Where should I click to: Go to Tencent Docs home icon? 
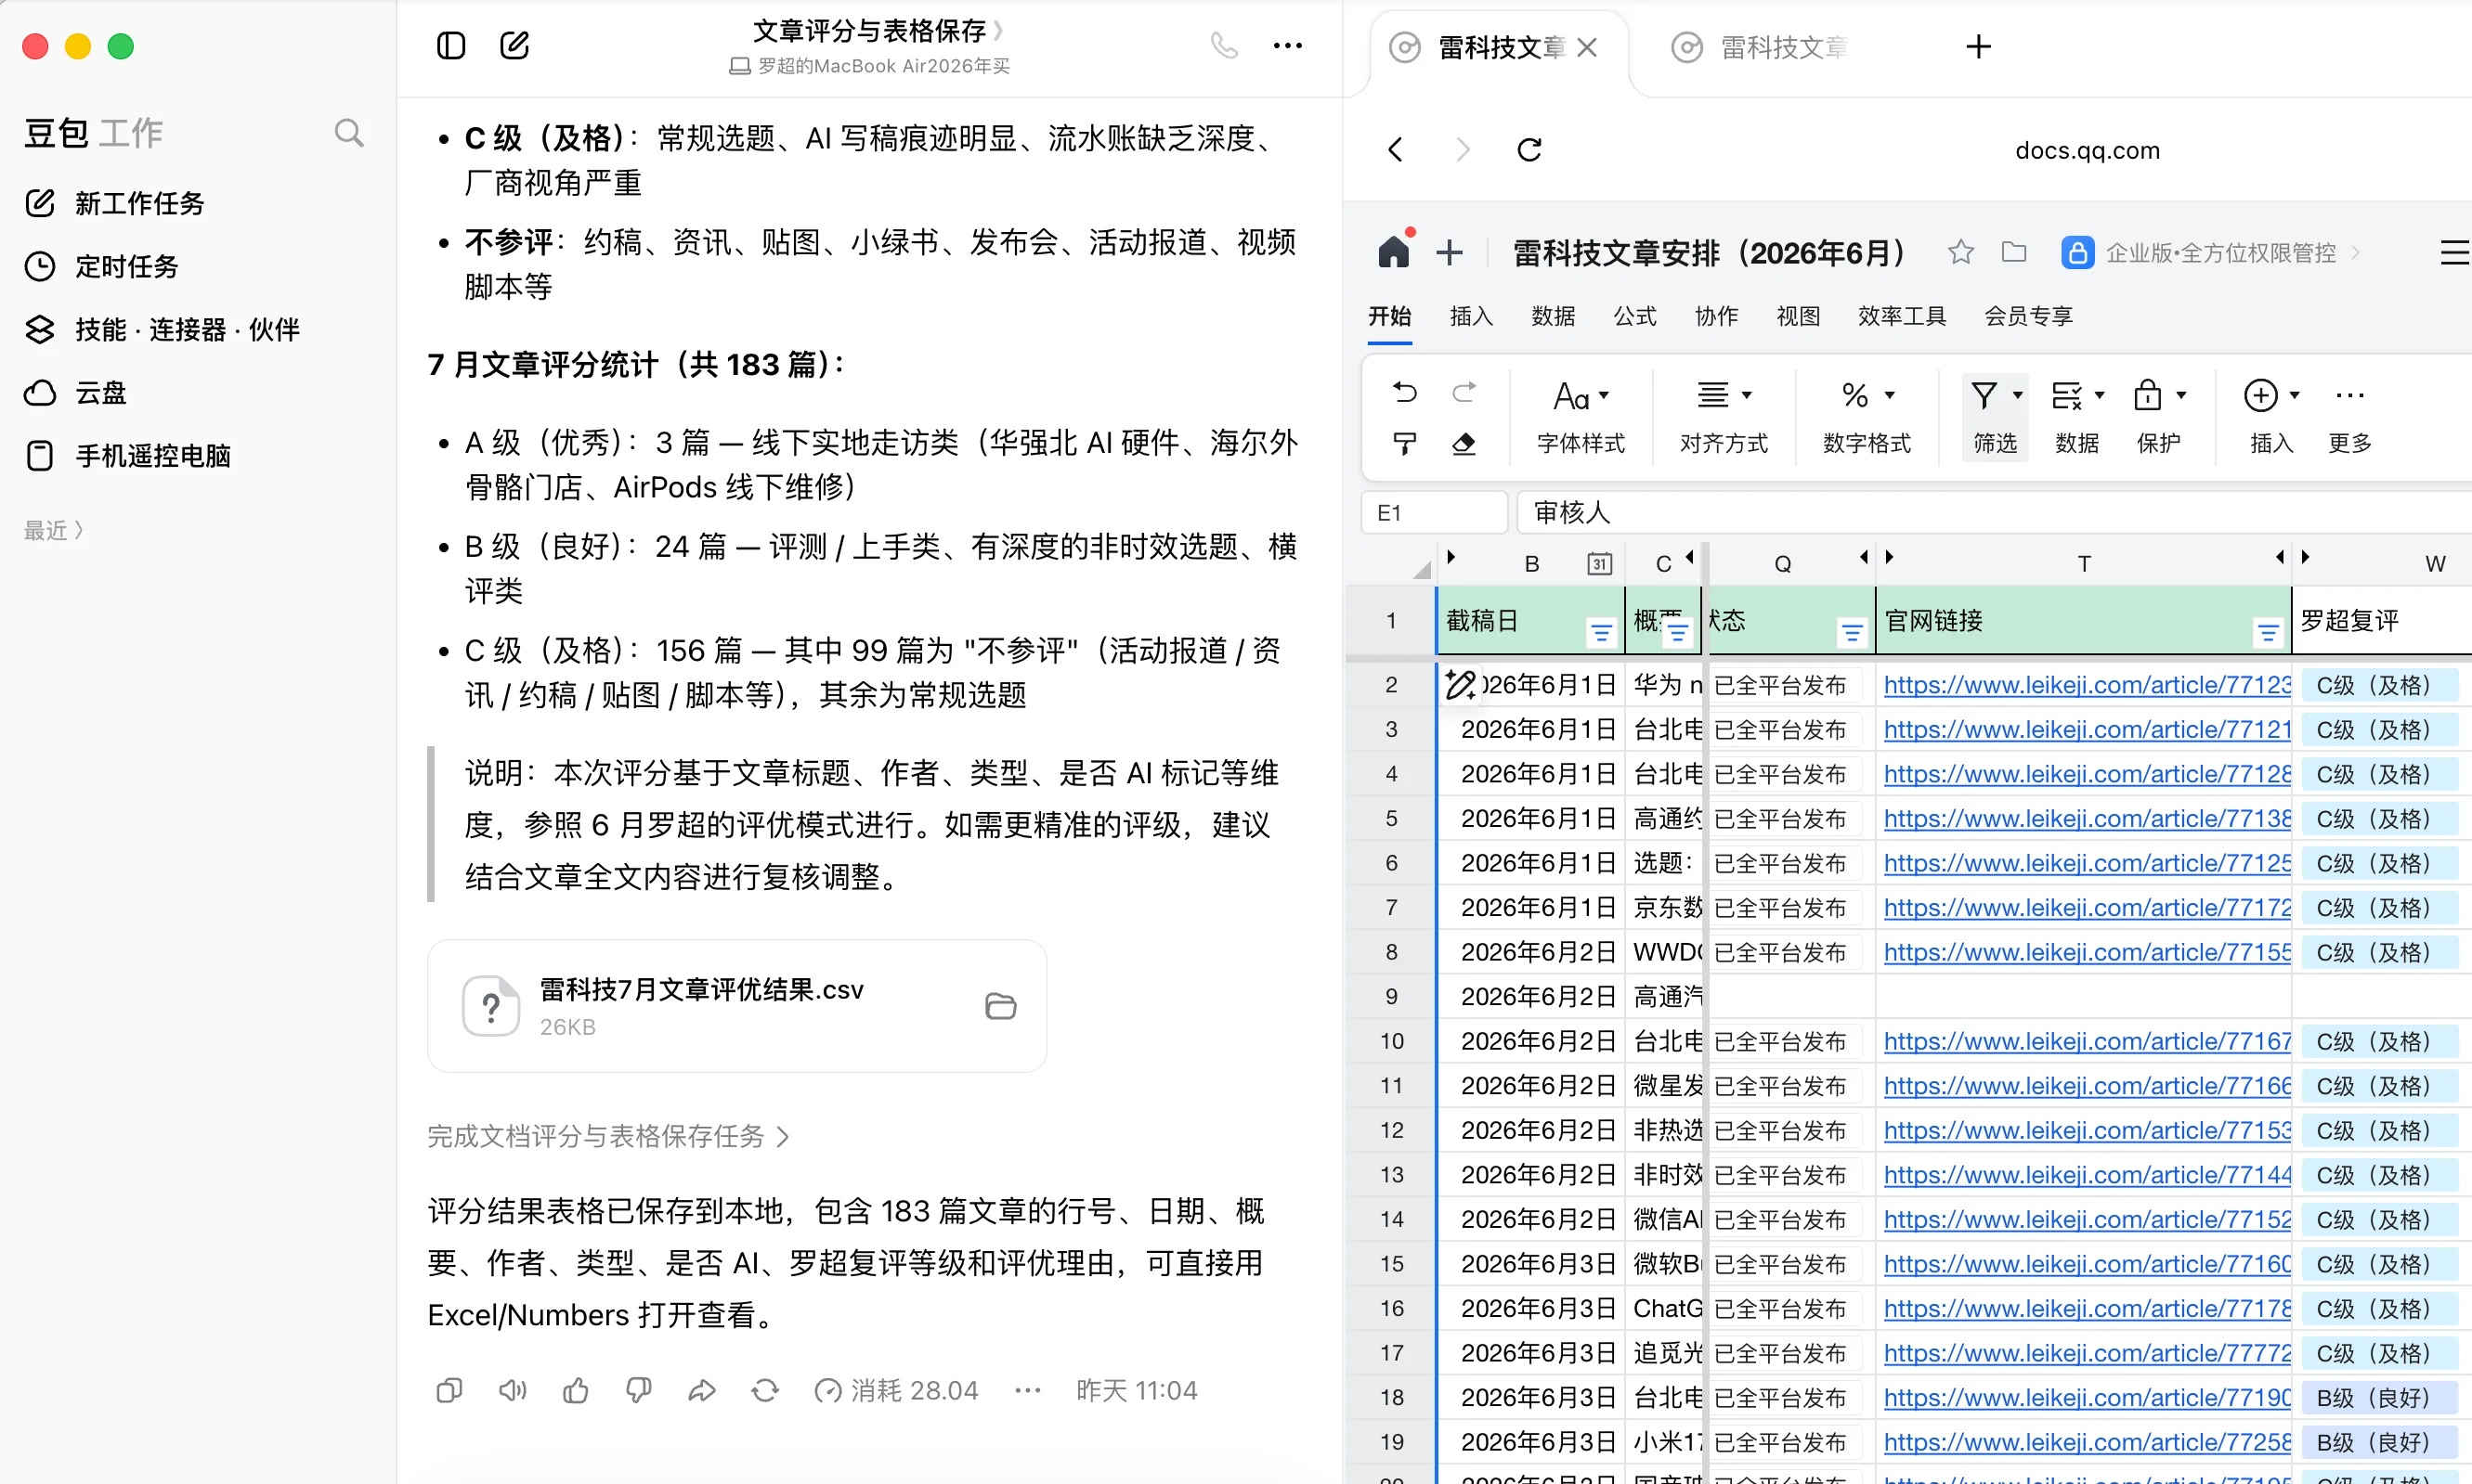click(x=1393, y=252)
